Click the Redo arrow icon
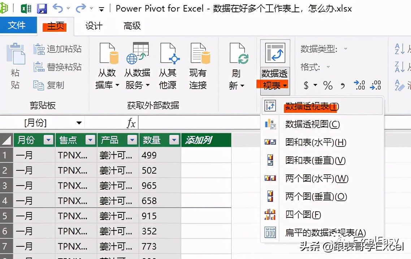 tap(81, 8)
